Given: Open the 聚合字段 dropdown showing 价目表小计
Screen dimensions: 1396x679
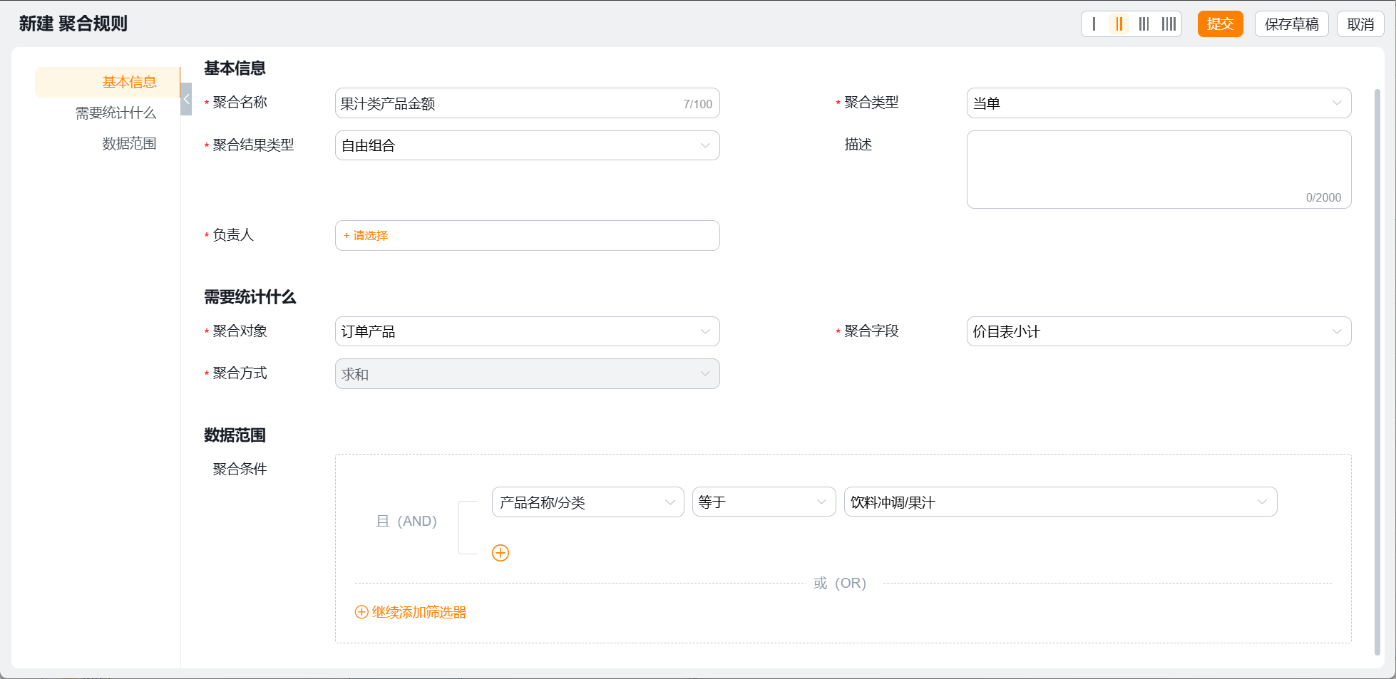Looking at the screenshot, I should click(1159, 331).
